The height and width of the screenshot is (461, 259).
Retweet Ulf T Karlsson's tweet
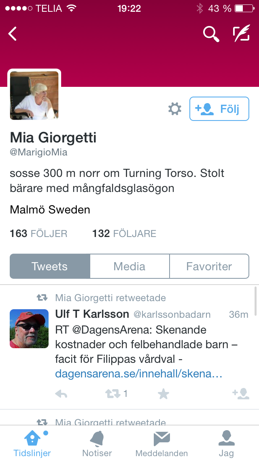(113, 394)
